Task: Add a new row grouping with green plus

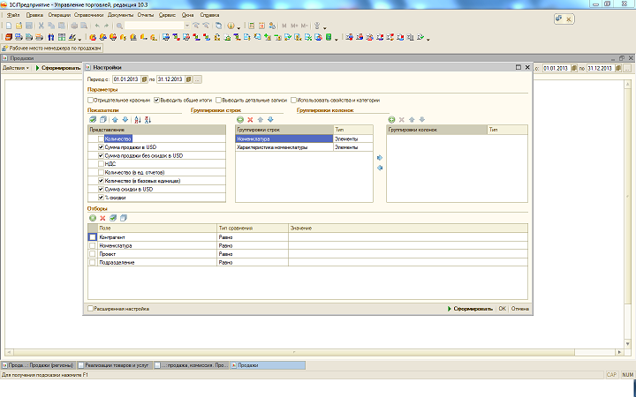Action: [x=239, y=119]
